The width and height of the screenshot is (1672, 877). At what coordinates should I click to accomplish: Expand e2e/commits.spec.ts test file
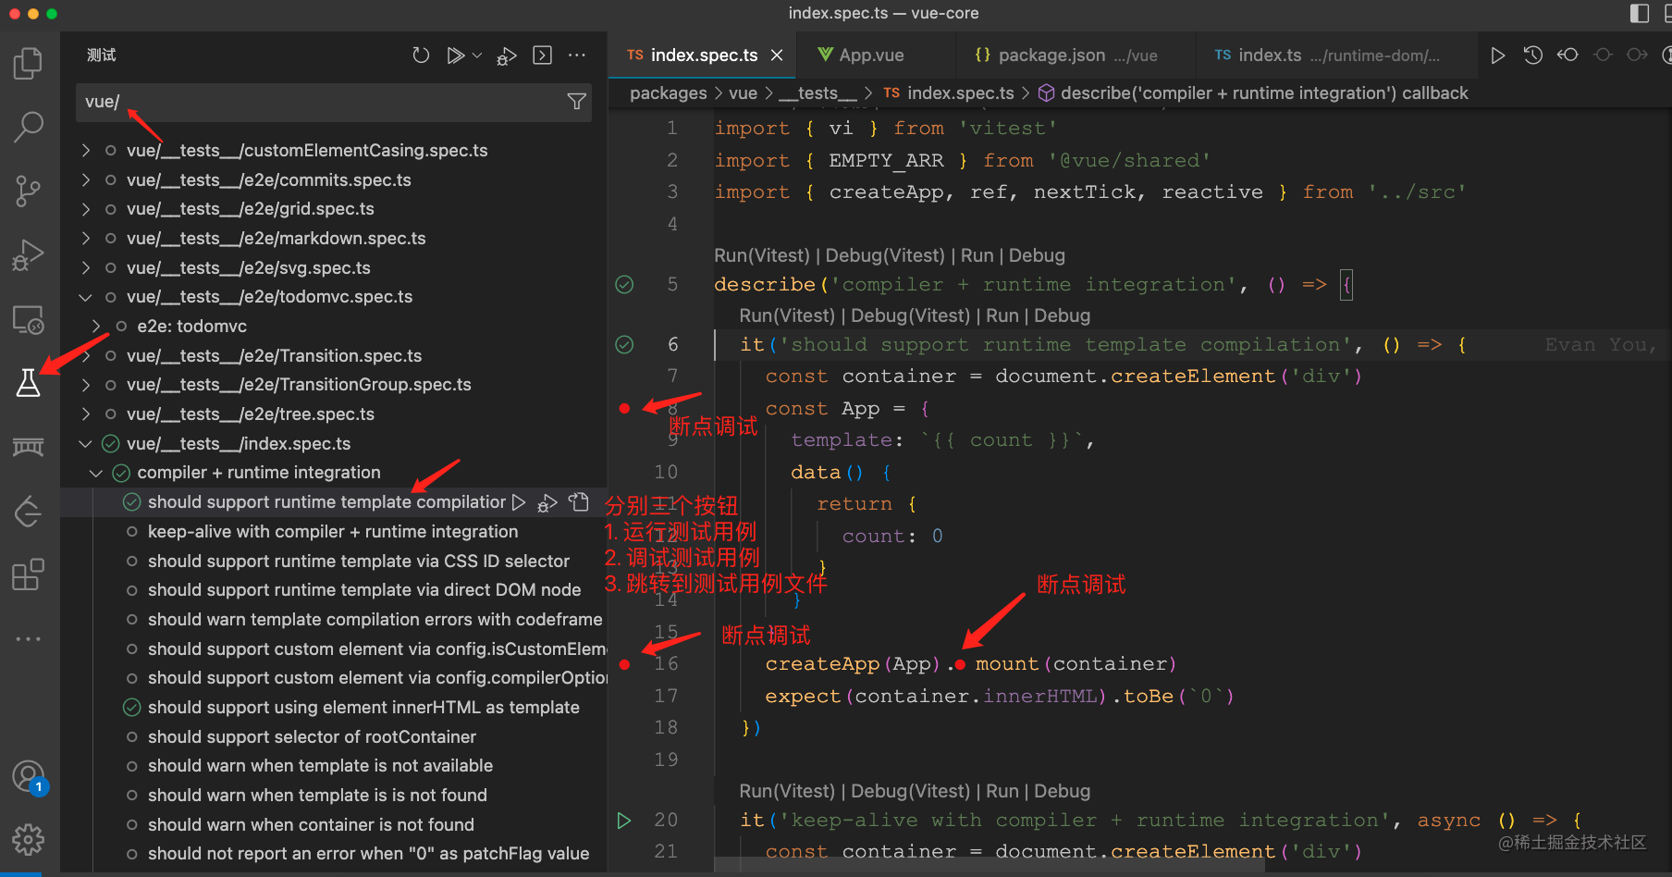pos(86,179)
